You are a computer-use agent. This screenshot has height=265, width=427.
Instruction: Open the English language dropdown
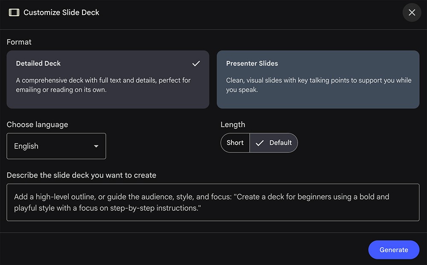56,146
